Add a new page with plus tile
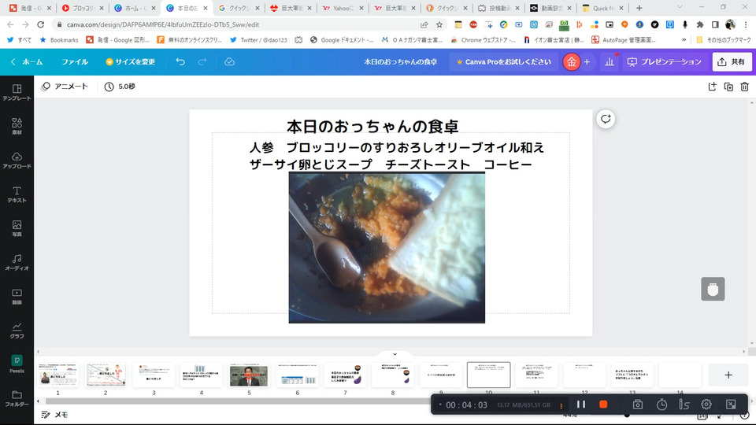 pos(728,375)
